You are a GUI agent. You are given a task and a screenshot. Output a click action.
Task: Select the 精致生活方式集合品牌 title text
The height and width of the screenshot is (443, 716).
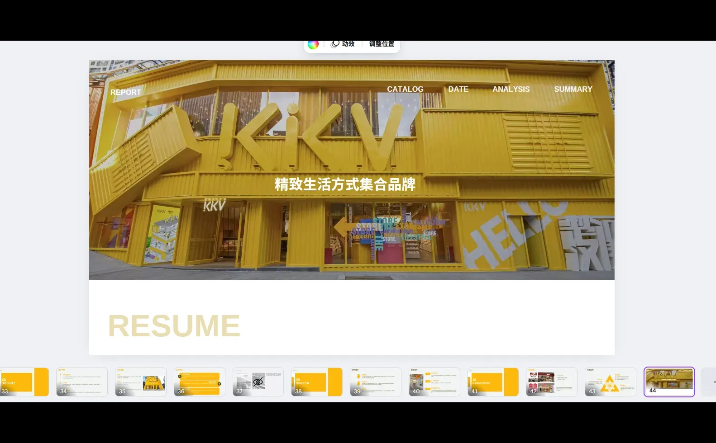(x=345, y=184)
